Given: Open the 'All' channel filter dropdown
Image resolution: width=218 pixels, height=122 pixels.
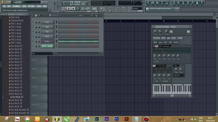Looking at the screenshot, I should pos(42,54).
